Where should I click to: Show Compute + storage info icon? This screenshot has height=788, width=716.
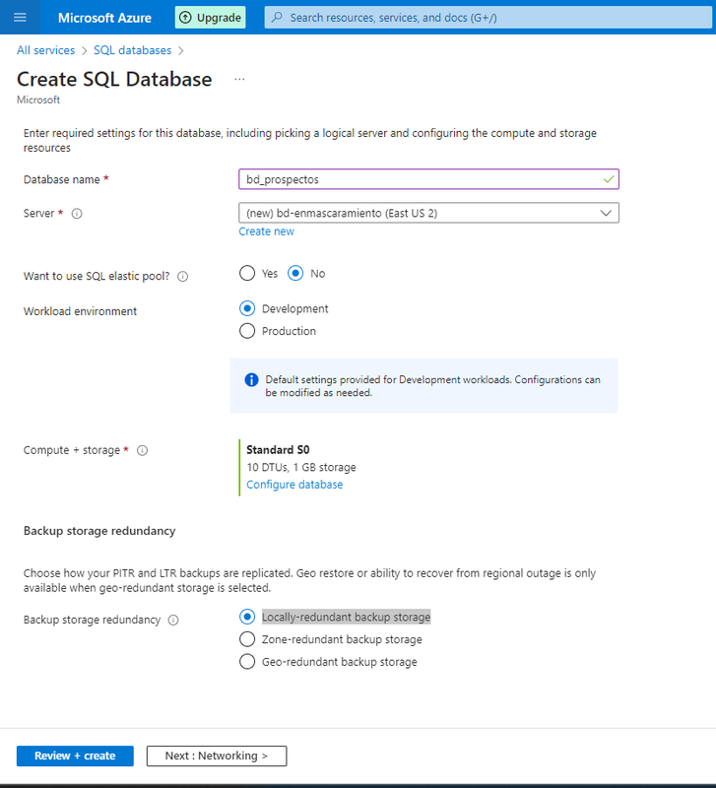point(143,450)
